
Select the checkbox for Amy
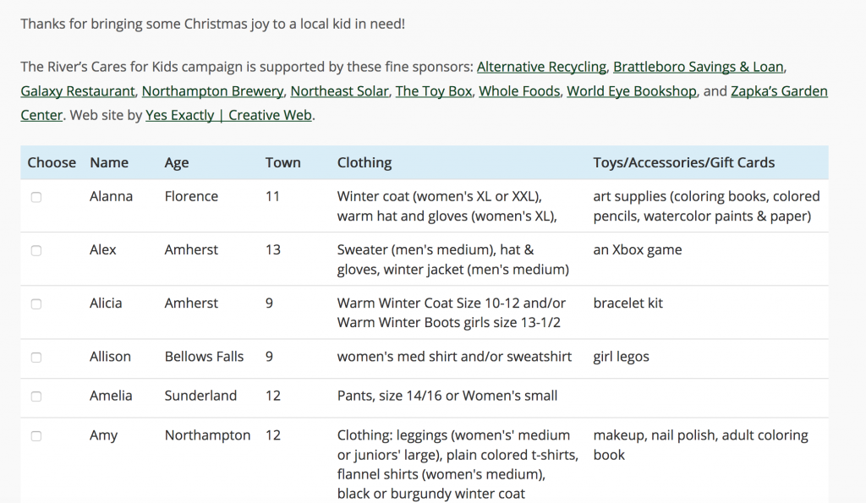[x=36, y=436]
